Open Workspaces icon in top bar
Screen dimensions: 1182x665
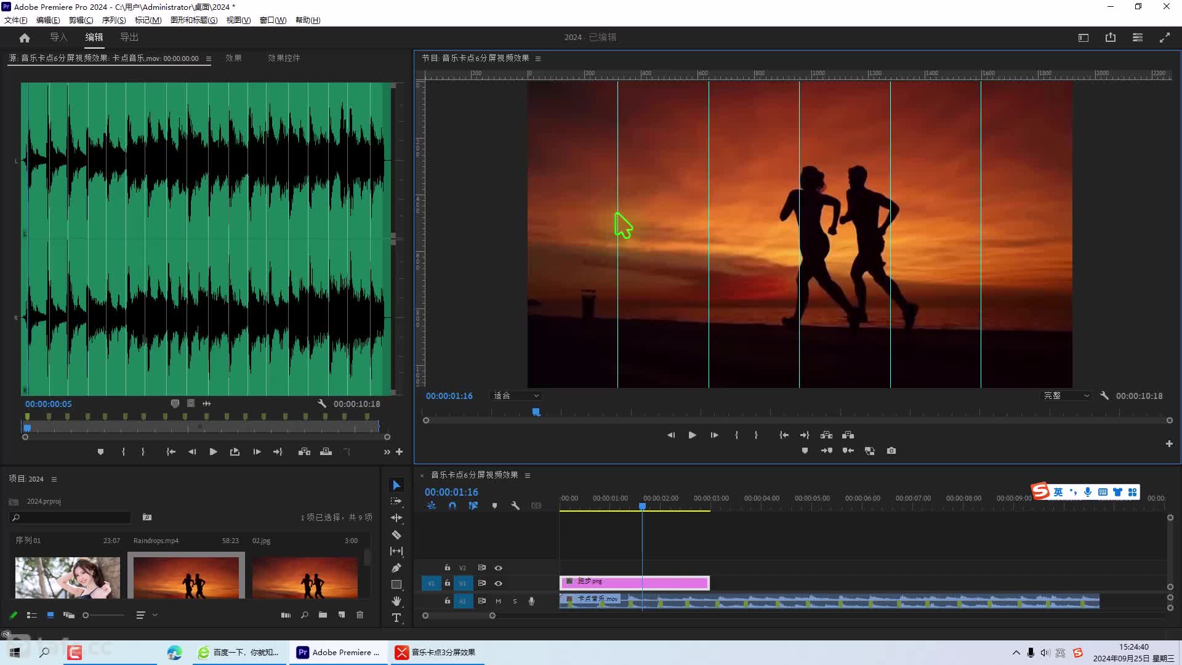(x=1083, y=38)
